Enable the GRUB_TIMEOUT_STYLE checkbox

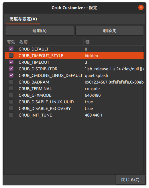click(x=11, y=55)
